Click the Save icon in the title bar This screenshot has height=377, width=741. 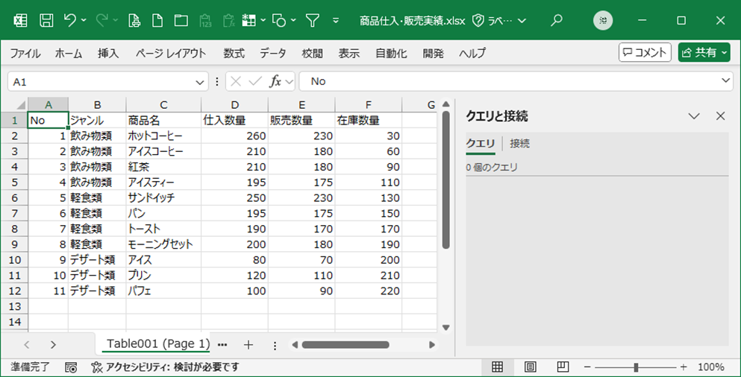pyautogui.click(x=46, y=20)
